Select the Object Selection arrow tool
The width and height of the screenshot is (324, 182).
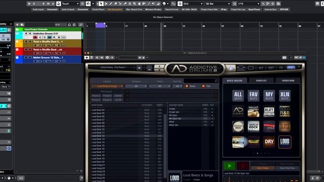pos(101,4)
